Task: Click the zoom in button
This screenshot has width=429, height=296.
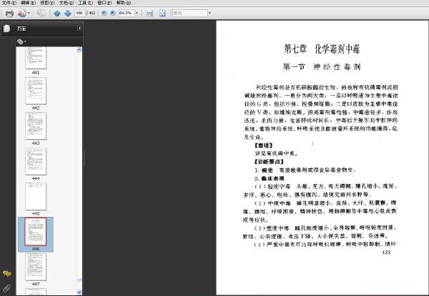Action: (x=112, y=13)
